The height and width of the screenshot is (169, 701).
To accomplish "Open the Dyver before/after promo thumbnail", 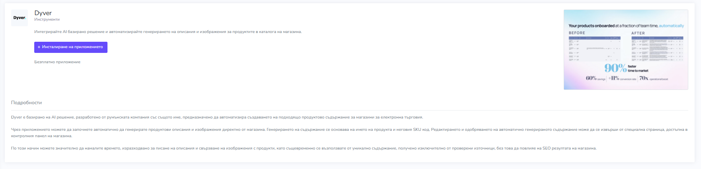I will point(626,50).
